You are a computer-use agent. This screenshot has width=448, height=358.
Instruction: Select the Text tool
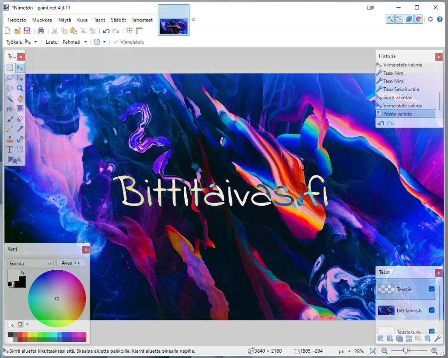coord(10,149)
